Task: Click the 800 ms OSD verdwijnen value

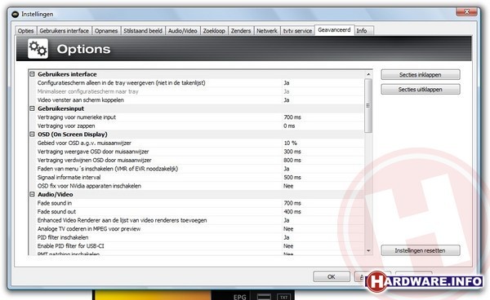Action: [x=292, y=161]
